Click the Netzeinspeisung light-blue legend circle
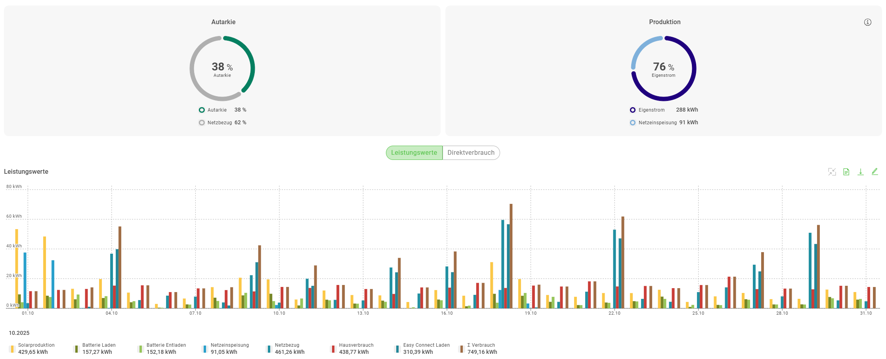Image resolution: width=886 pixels, height=359 pixels. (632, 123)
